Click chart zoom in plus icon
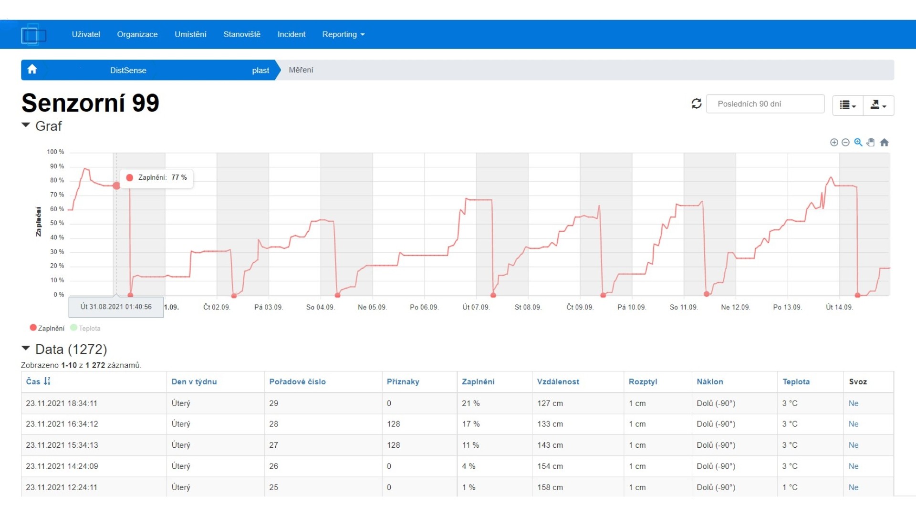916x515 pixels. pos(834,143)
